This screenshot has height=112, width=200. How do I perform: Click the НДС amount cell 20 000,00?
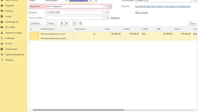pos(164,34)
